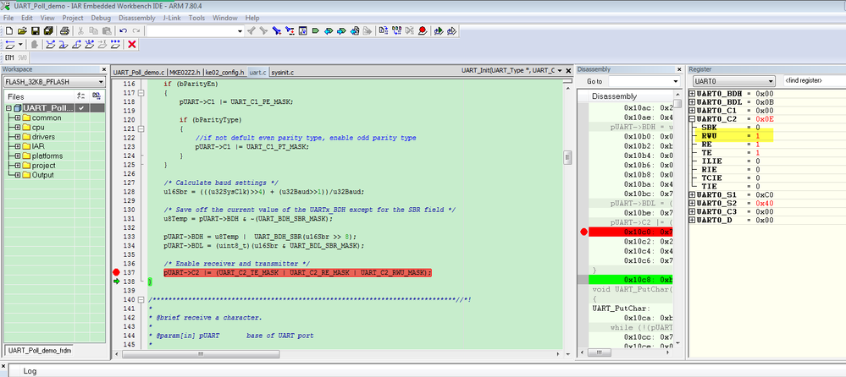
Task: Open the Debug menu
Action: tap(101, 18)
